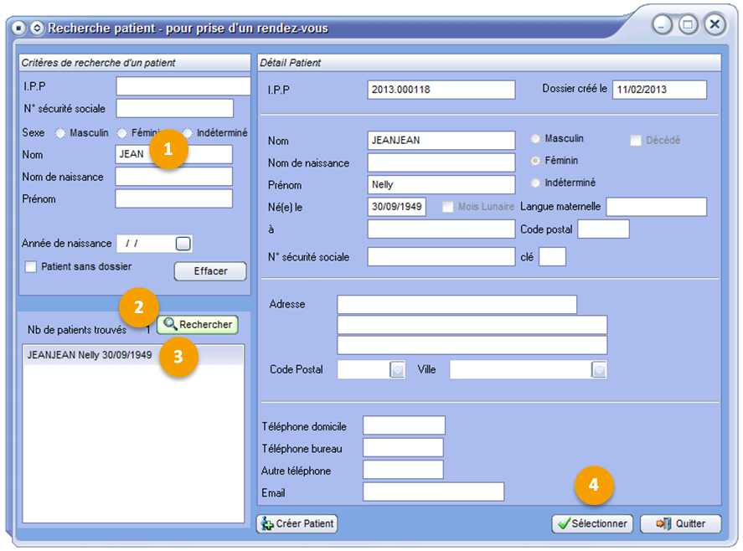Select the Féminin search criteria radio button
743x551 pixels.
point(122,133)
